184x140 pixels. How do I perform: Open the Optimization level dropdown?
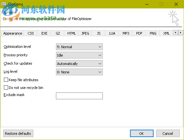[79, 47]
